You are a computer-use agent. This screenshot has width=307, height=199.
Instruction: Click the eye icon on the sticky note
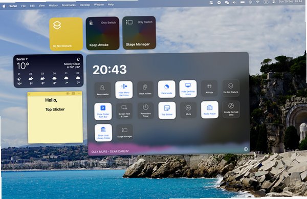(x=68, y=94)
